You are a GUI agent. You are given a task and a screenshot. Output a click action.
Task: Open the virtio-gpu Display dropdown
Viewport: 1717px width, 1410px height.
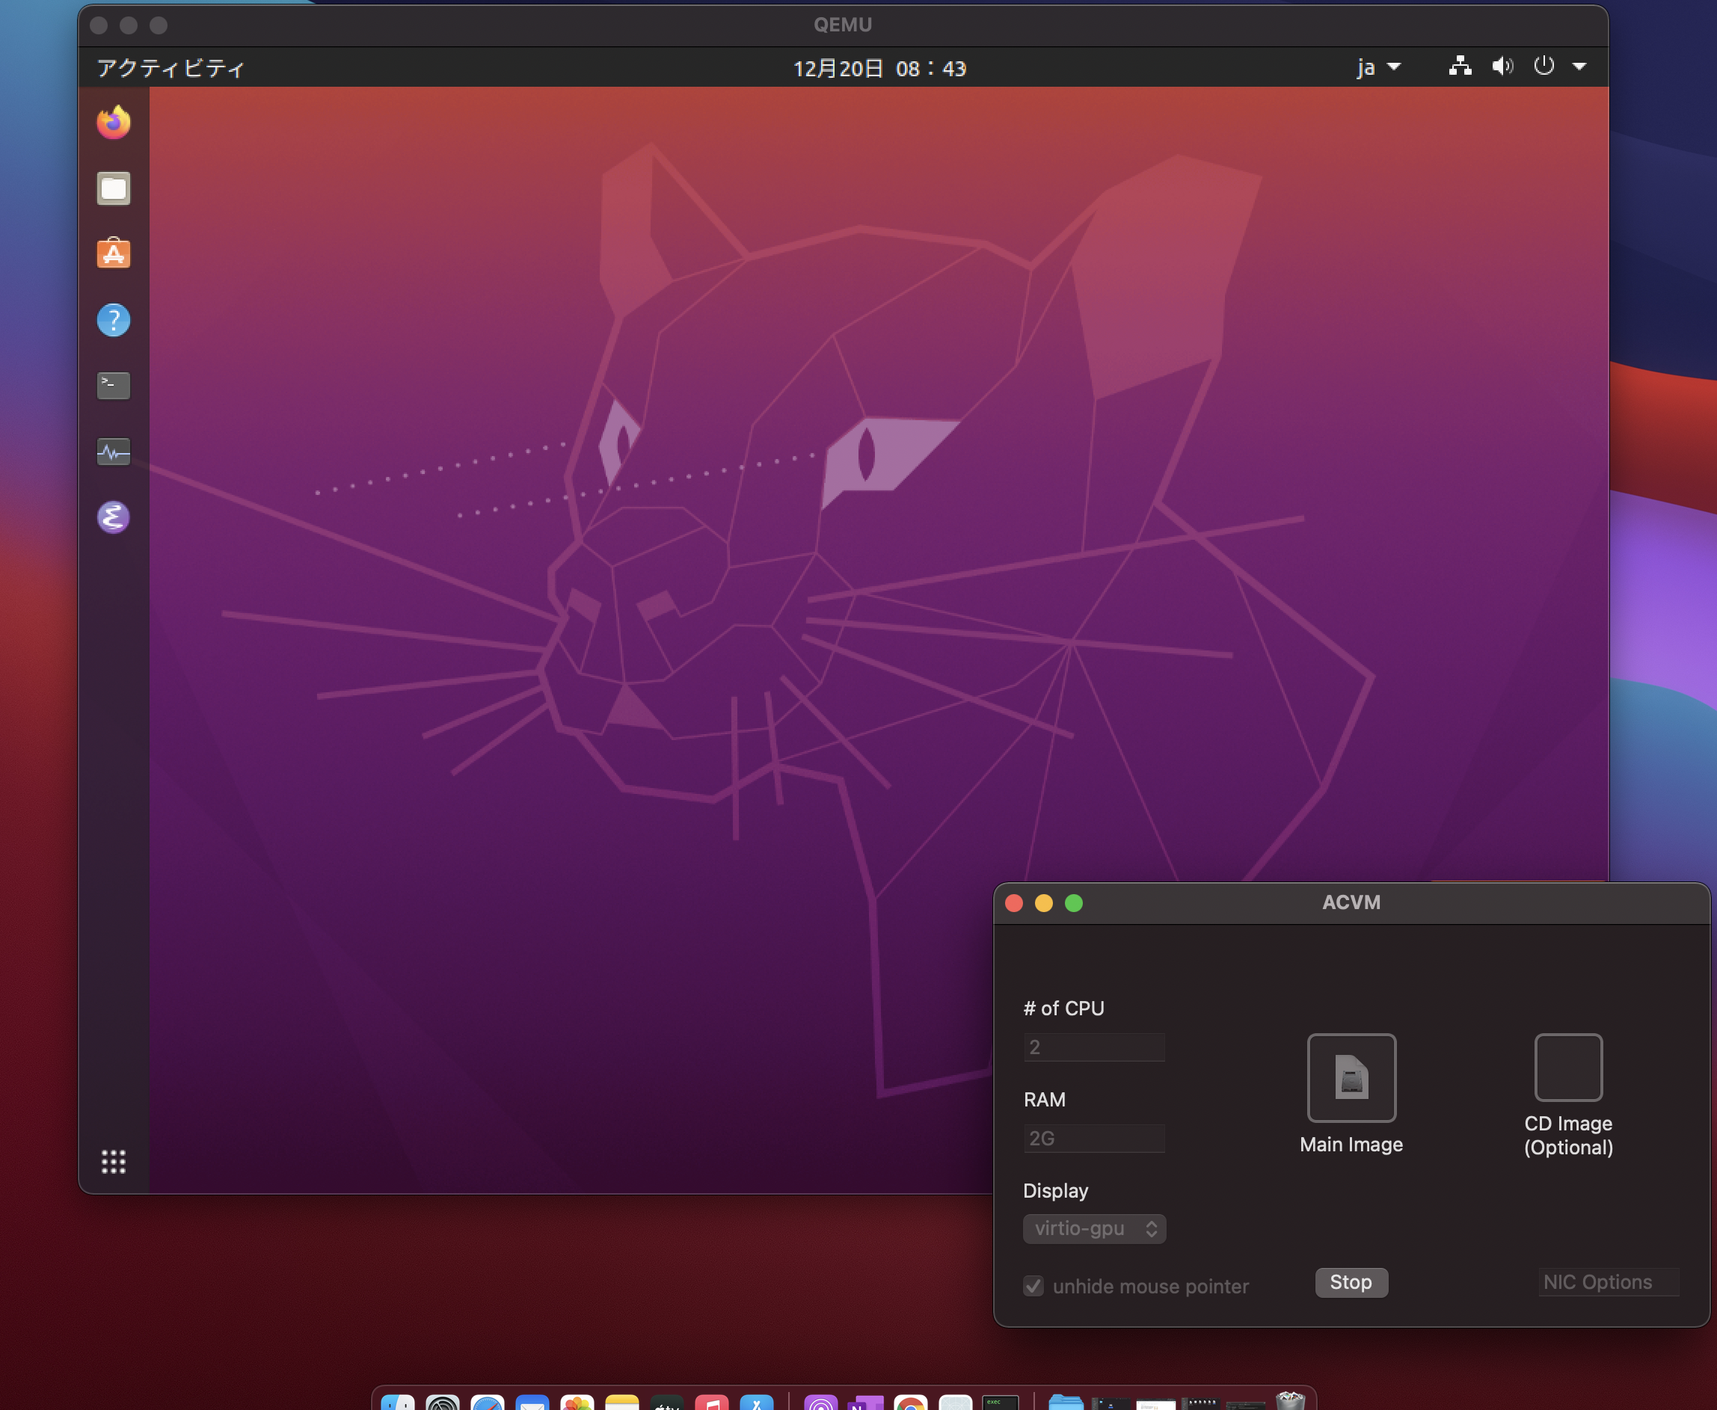(x=1094, y=1228)
